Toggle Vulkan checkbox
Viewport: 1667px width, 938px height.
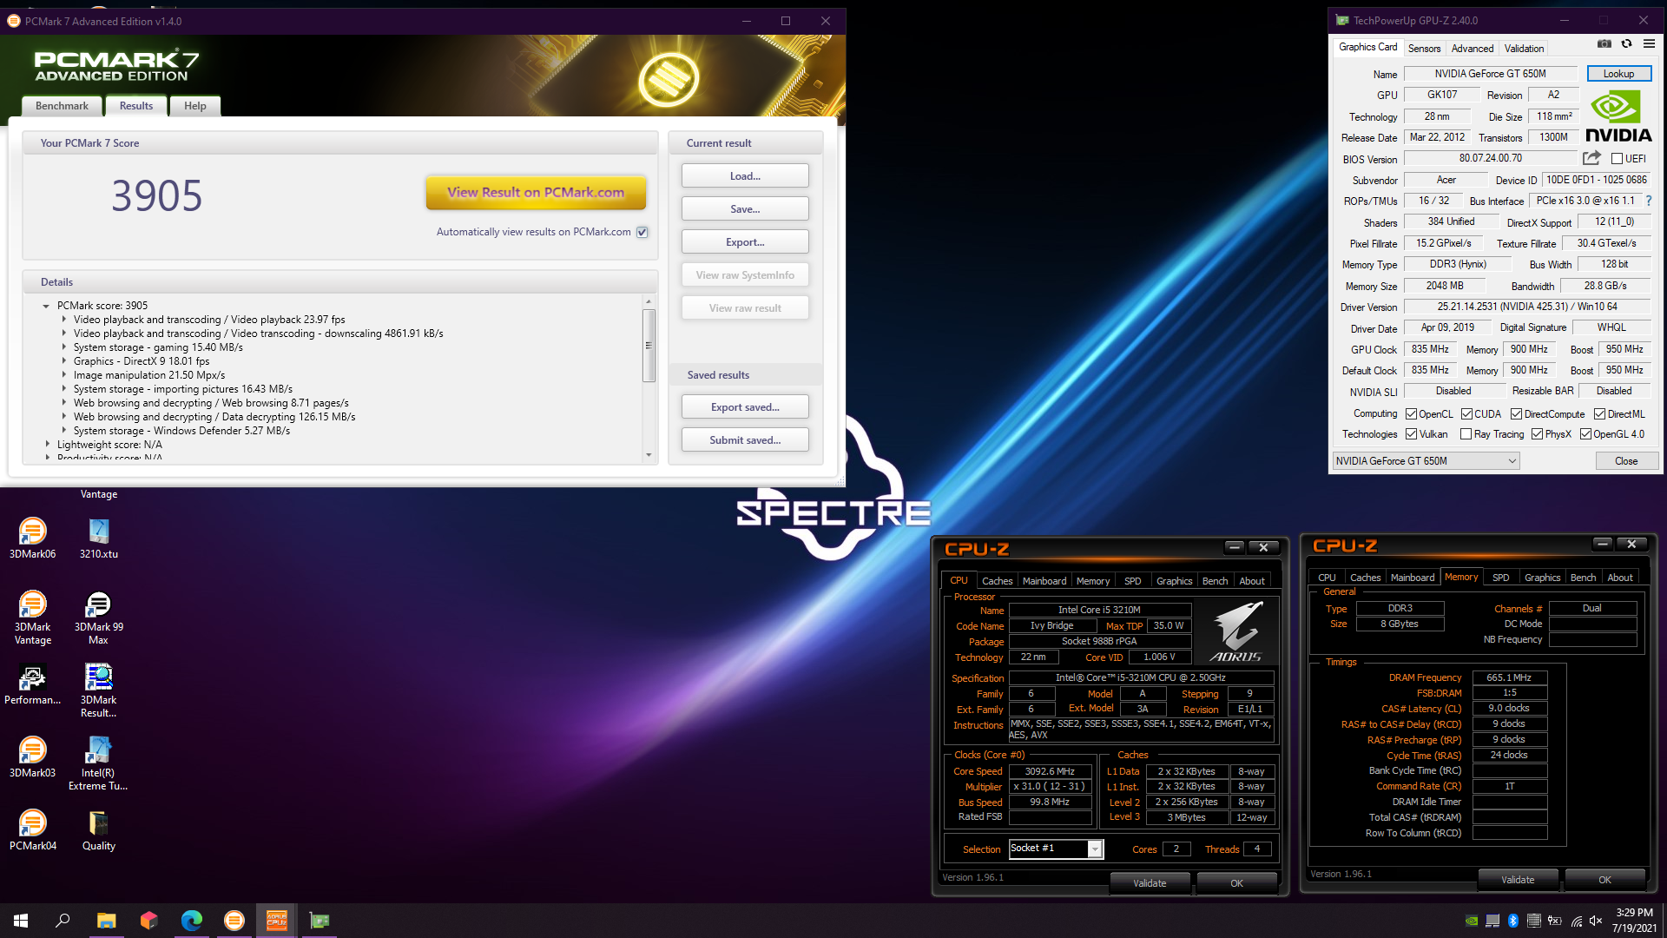tap(1412, 434)
